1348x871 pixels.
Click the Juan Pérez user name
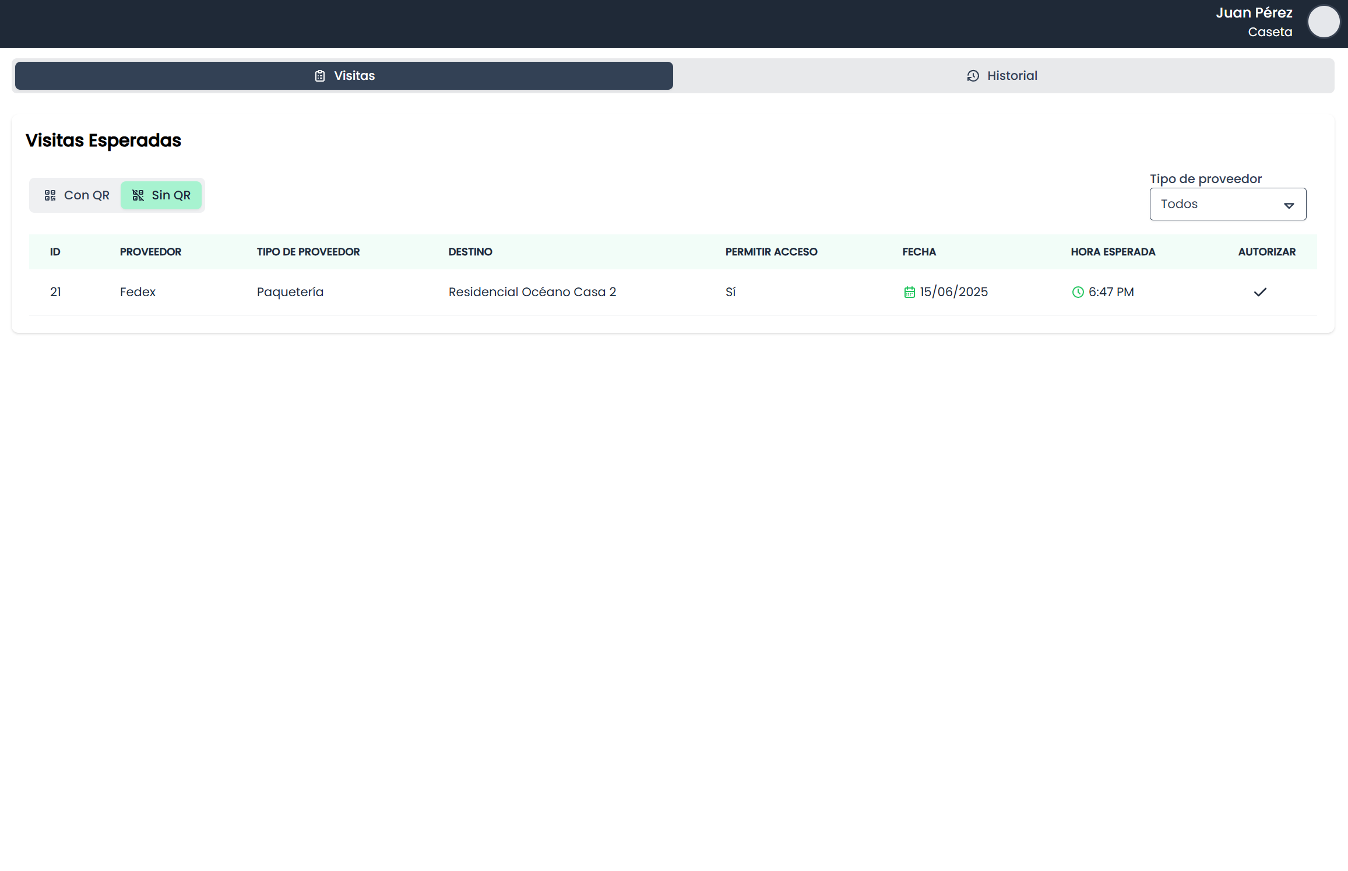tap(1254, 13)
